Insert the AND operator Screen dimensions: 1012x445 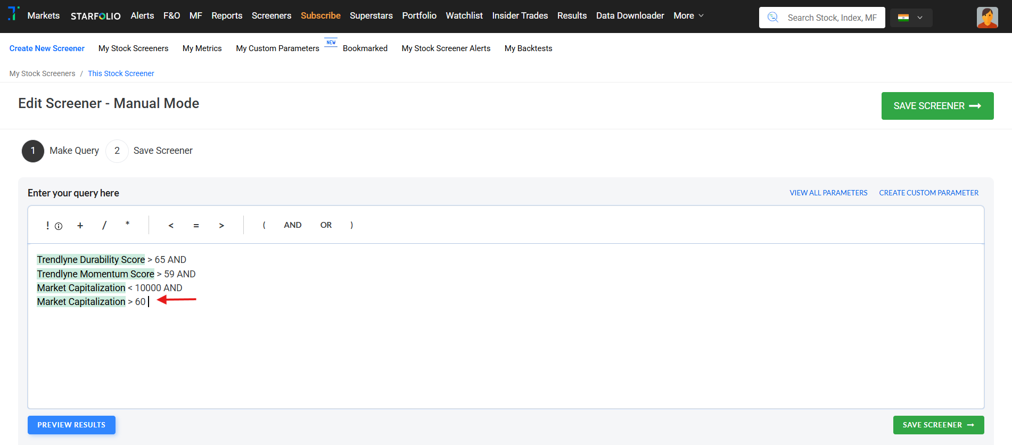(293, 225)
